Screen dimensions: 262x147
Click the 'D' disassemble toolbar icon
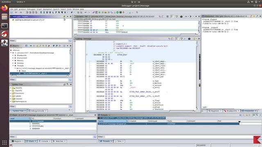(x=47, y=12)
